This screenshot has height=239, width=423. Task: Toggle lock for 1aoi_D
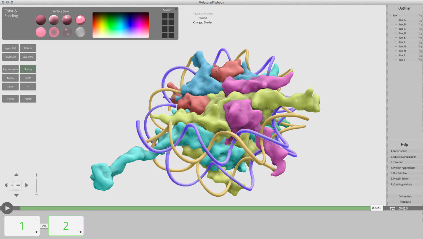point(420,33)
